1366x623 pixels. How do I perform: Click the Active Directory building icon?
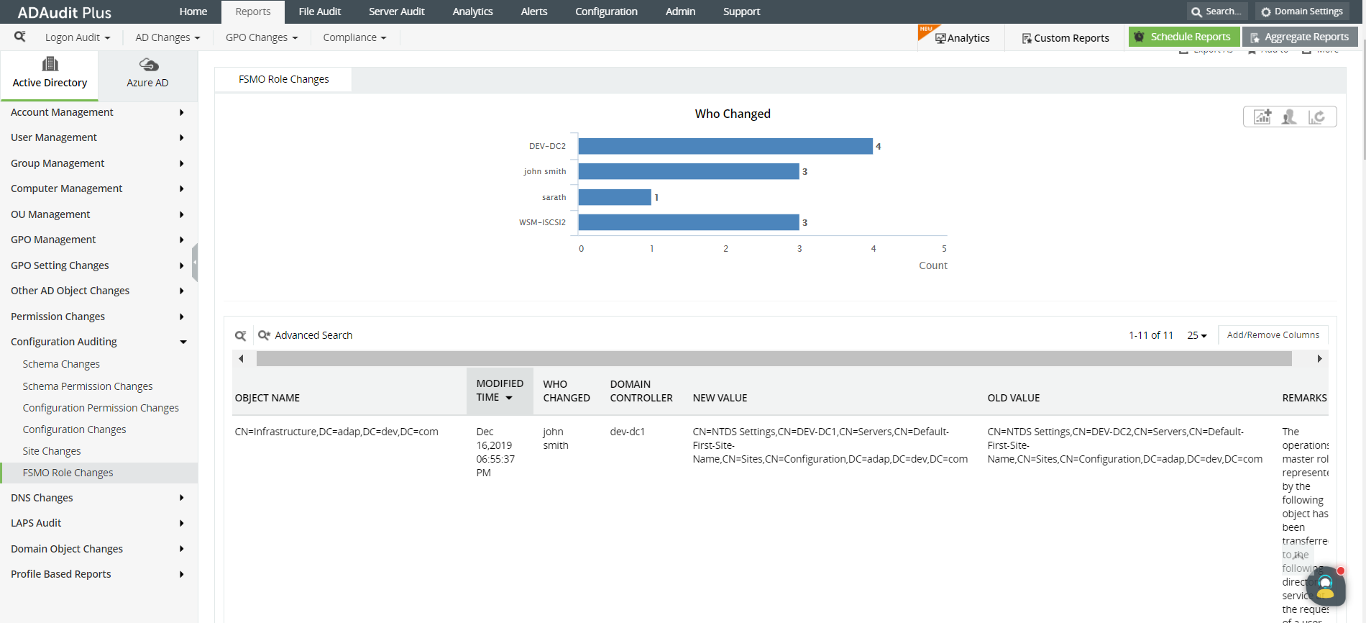[x=50, y=65]
